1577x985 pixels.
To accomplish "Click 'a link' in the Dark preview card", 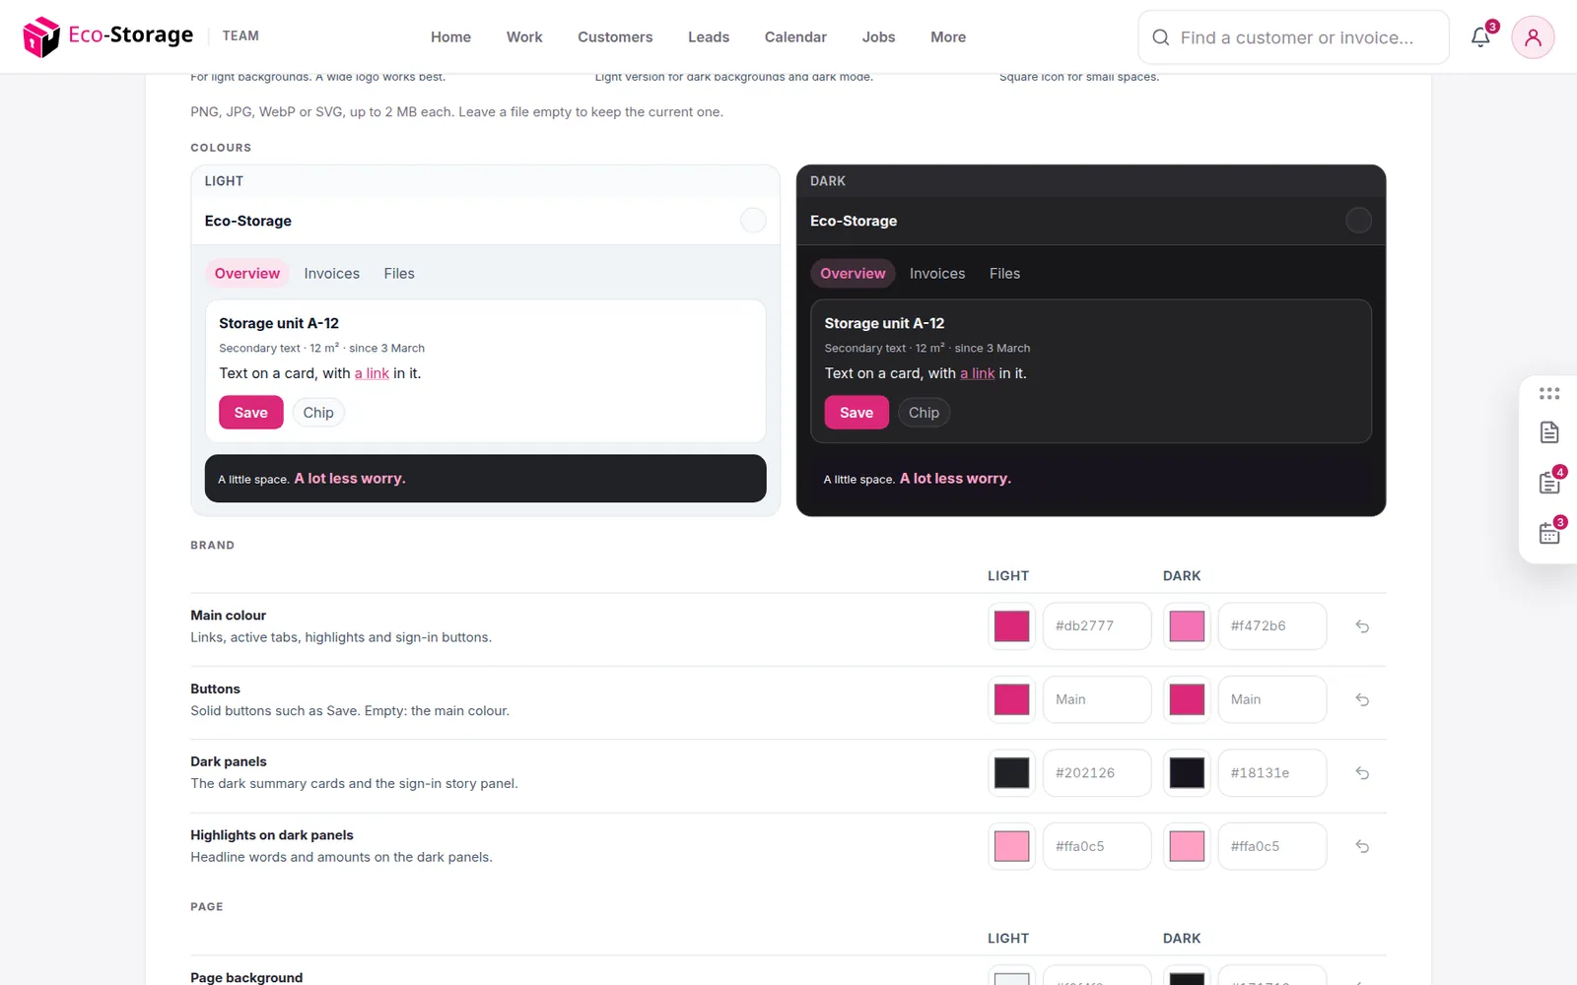I will (978, 373).
